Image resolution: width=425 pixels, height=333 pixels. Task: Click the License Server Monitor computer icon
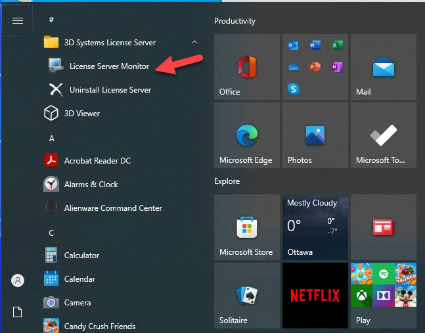[56, 66]
